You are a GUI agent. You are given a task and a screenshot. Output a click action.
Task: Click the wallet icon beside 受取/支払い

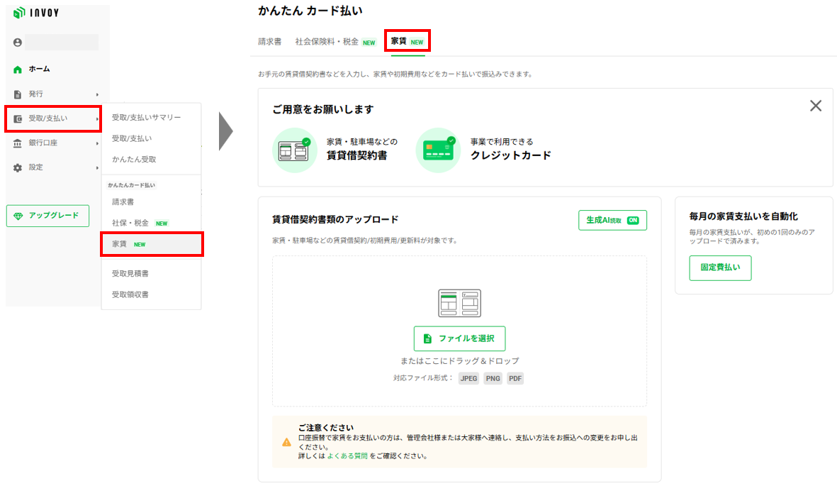coord(18,118)
